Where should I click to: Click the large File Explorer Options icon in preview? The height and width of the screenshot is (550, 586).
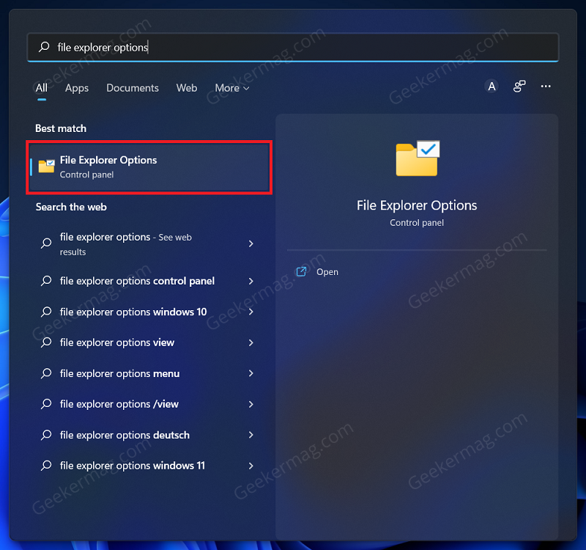tap(418, 158)
